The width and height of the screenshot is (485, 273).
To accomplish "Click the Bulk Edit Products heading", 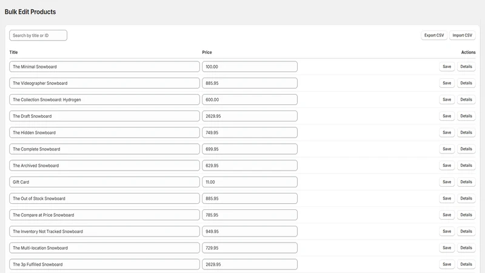I will (x=30, y=12).
